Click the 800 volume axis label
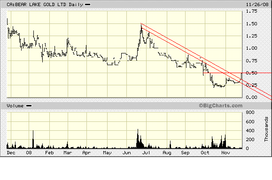The image size is (272, 180). 250,112
